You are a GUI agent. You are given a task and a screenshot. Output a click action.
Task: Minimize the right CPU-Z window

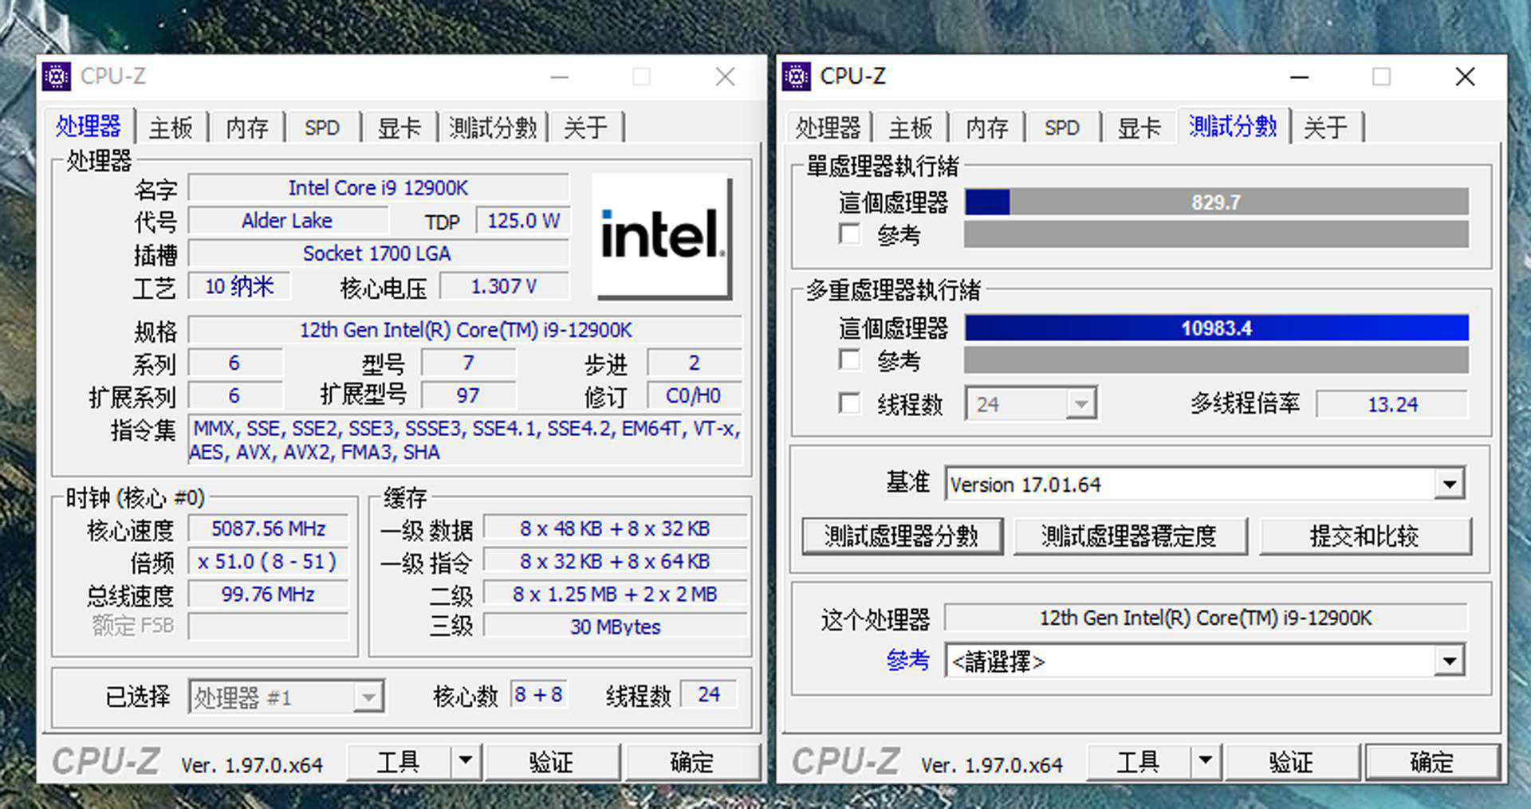(x=1299, y=77)
